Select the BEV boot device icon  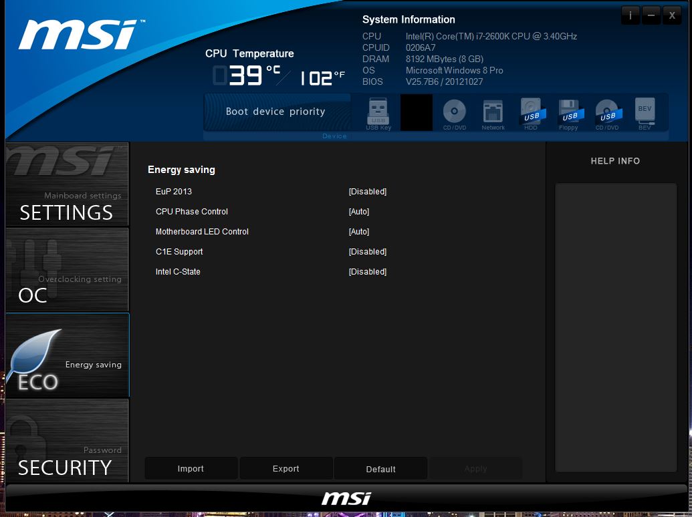(645, 114)
